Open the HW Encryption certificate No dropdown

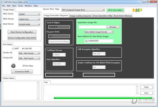99,67
